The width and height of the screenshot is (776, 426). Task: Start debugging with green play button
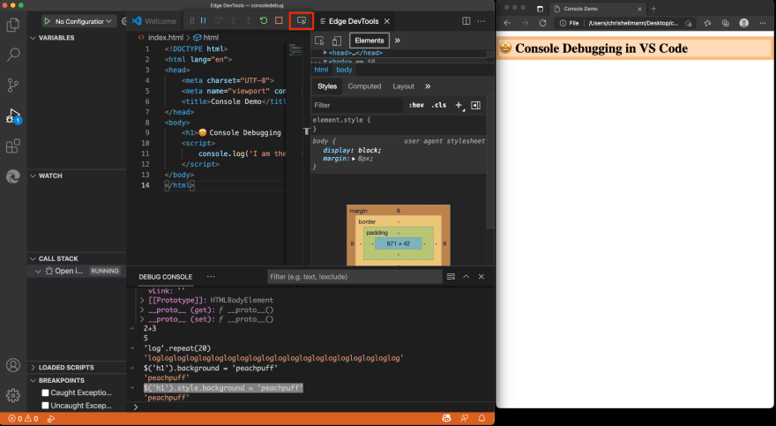click(x=48, y=21)
